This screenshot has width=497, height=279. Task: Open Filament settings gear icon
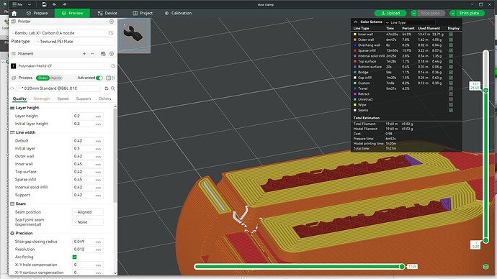pos(112,54)
